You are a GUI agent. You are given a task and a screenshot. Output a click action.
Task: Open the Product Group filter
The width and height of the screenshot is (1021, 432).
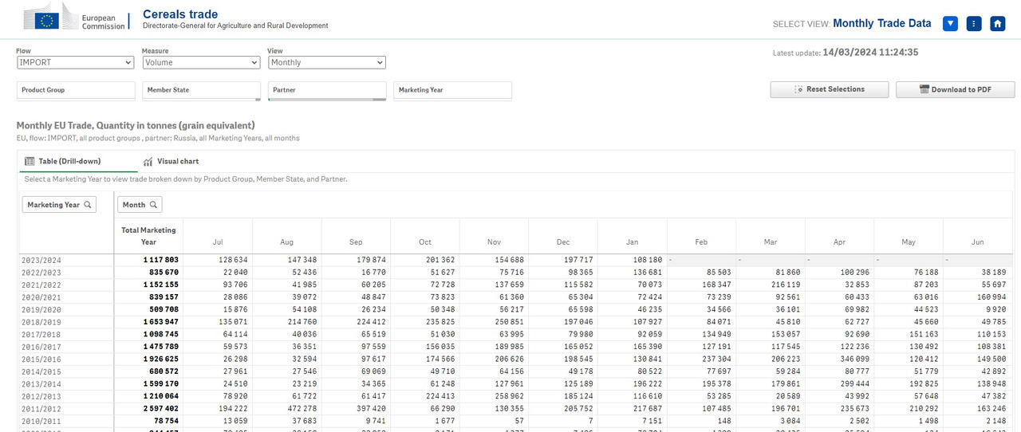point(76,91)
